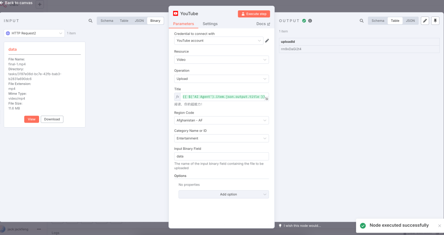This screenshot has height=235, width=444.
Task: Click the uploadId column header
Action: tap(359, 42)
